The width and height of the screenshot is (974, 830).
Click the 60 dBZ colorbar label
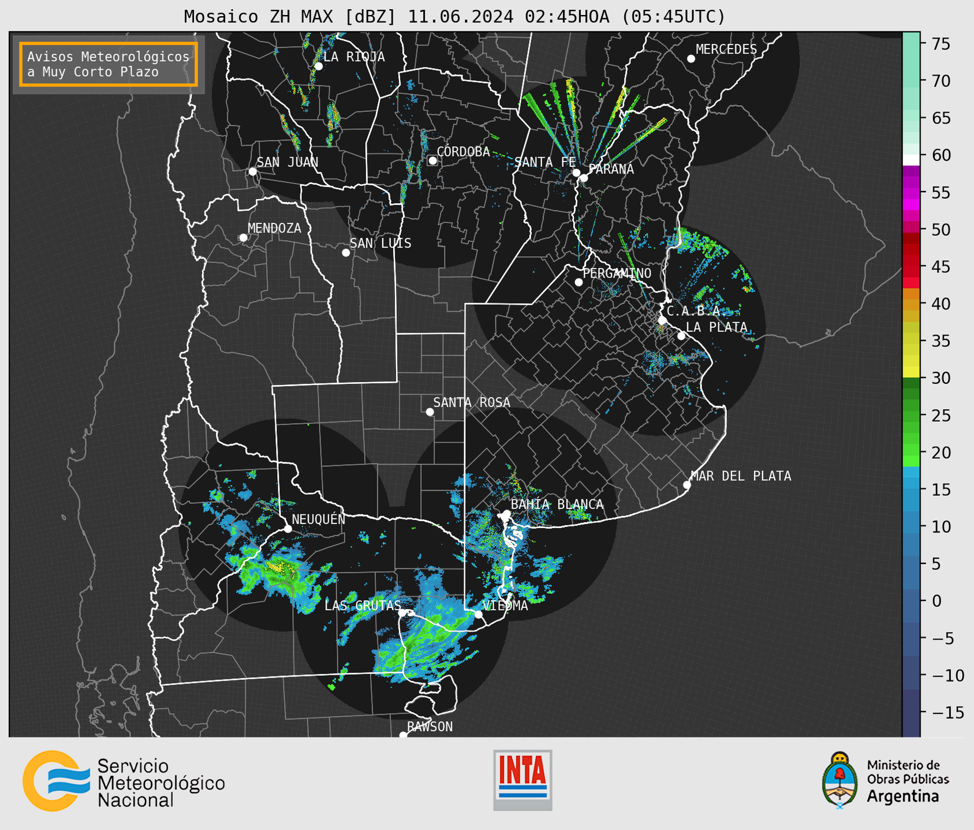942,155
